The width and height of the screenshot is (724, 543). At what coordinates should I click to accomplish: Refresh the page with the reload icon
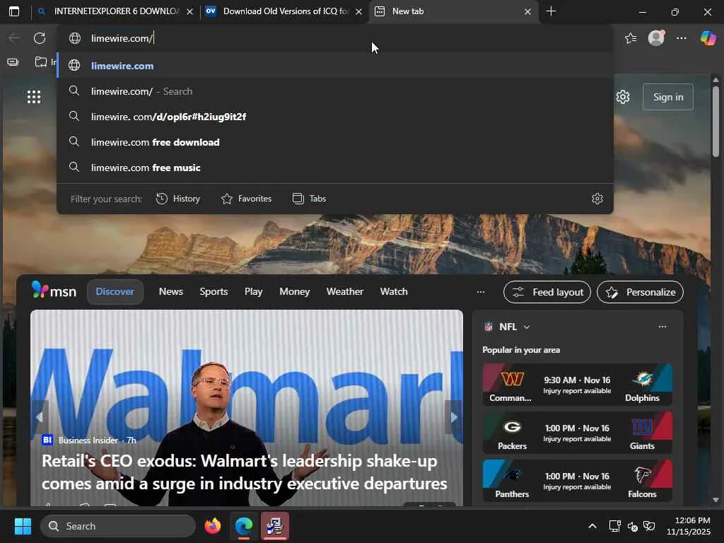[x=40, y=38]
